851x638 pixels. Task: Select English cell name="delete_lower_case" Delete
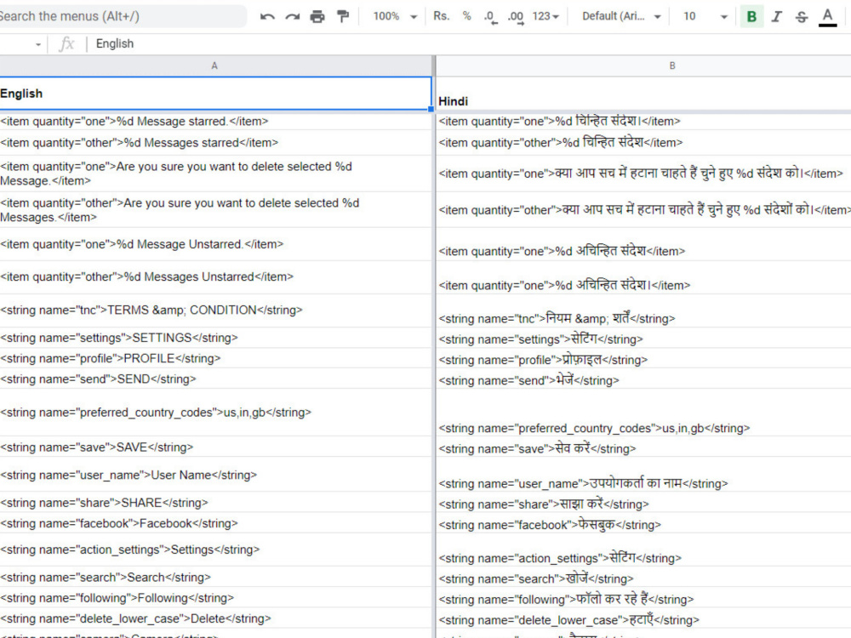click(215, 618)
